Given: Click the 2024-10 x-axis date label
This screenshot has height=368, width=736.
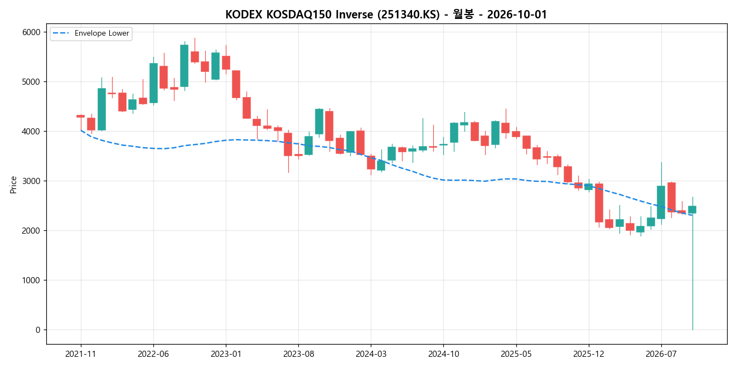Looking at the screenshot, I should (443, 354).
